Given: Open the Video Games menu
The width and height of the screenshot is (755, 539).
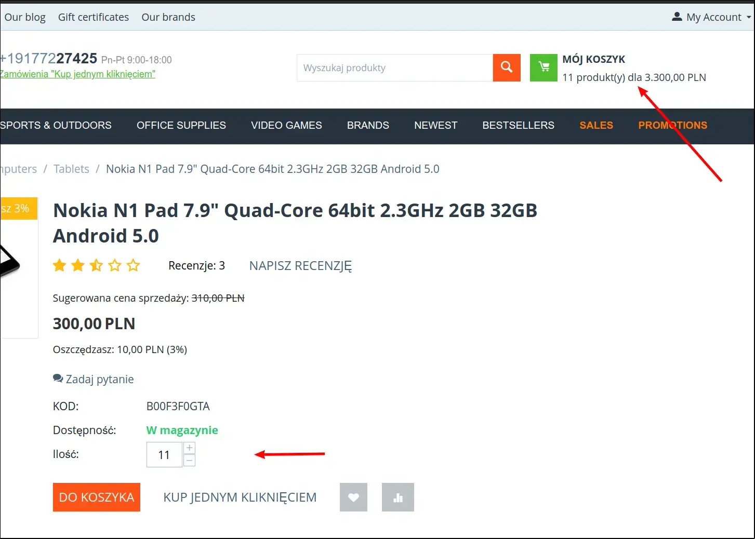Looking at the screenshot, I should (x=286, y=125).
